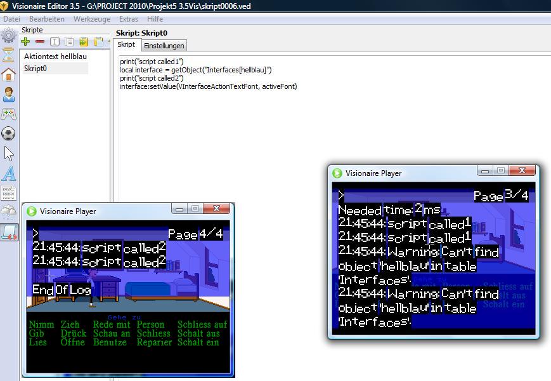Open the weather cloud particles icon
The height and width of the screenshot is (381, 551).
pos(8,212)
